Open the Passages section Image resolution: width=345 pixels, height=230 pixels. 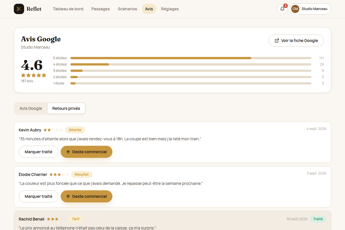pos(101,9)
